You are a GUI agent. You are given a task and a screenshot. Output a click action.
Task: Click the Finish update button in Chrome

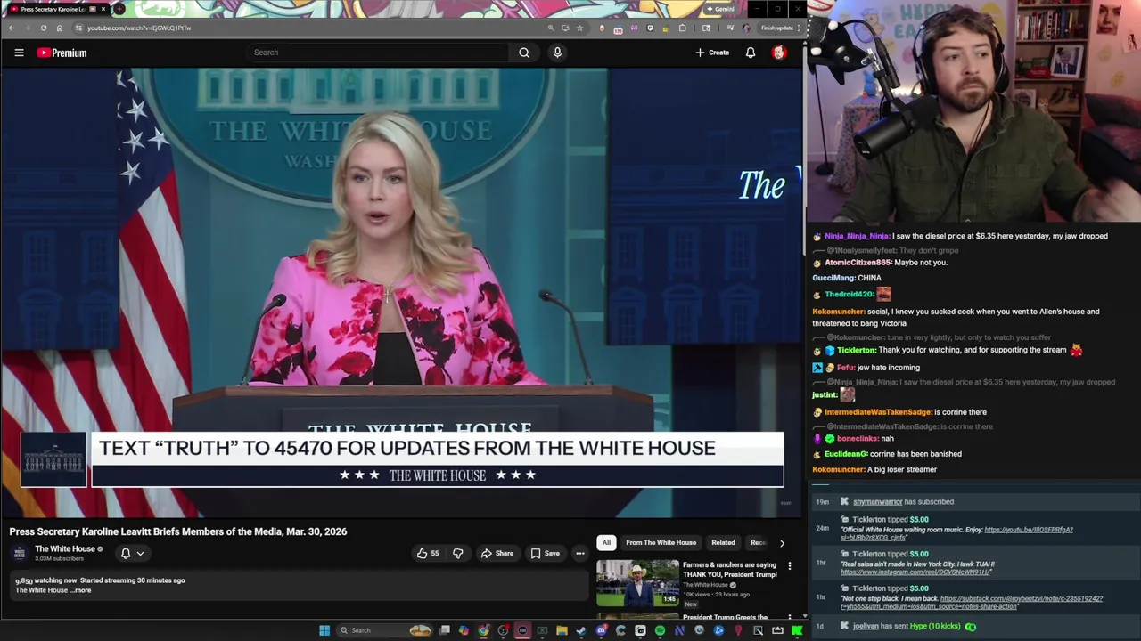779,28
